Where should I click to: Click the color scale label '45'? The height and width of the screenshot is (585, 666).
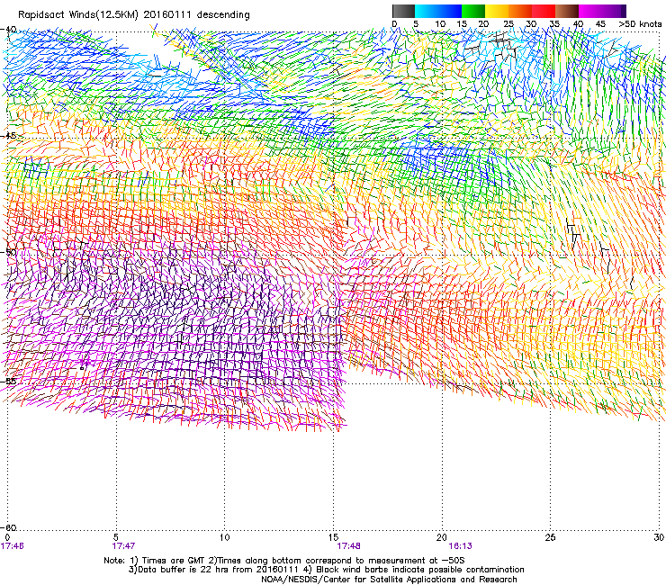click(x=600, y=24)
